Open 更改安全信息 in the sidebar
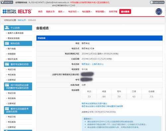This screenshot has height=131, width=166. pyautogui.click(x=14, y=38)
